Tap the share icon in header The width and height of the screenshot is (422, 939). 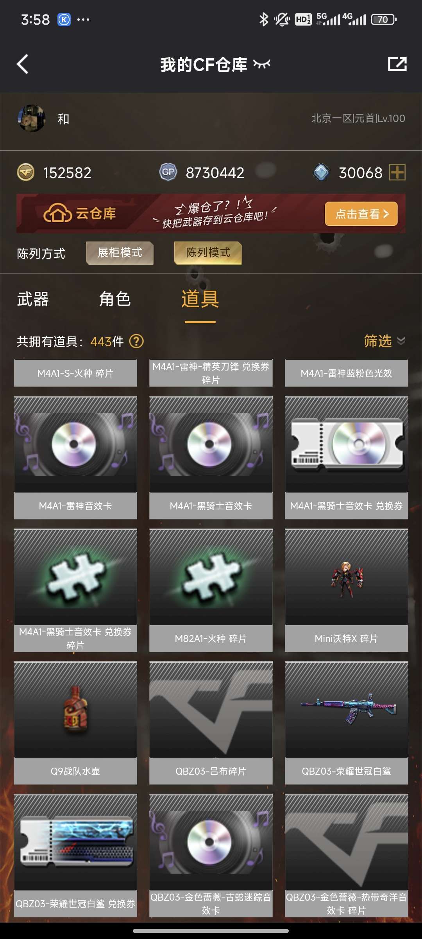tap(397, 64)
